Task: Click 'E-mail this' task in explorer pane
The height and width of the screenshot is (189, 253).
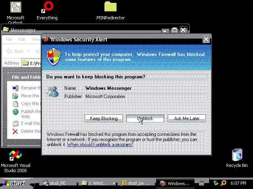Action: click(31, 123)
